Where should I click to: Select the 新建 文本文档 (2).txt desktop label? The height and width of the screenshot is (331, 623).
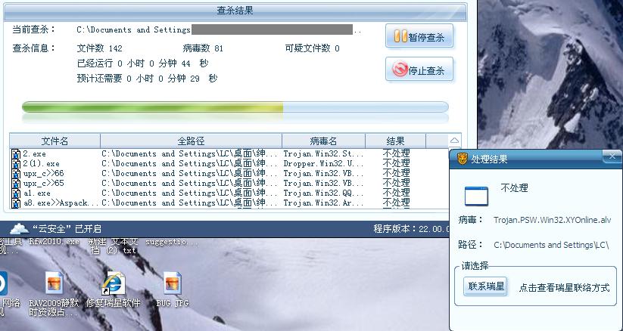click(114, 246)
